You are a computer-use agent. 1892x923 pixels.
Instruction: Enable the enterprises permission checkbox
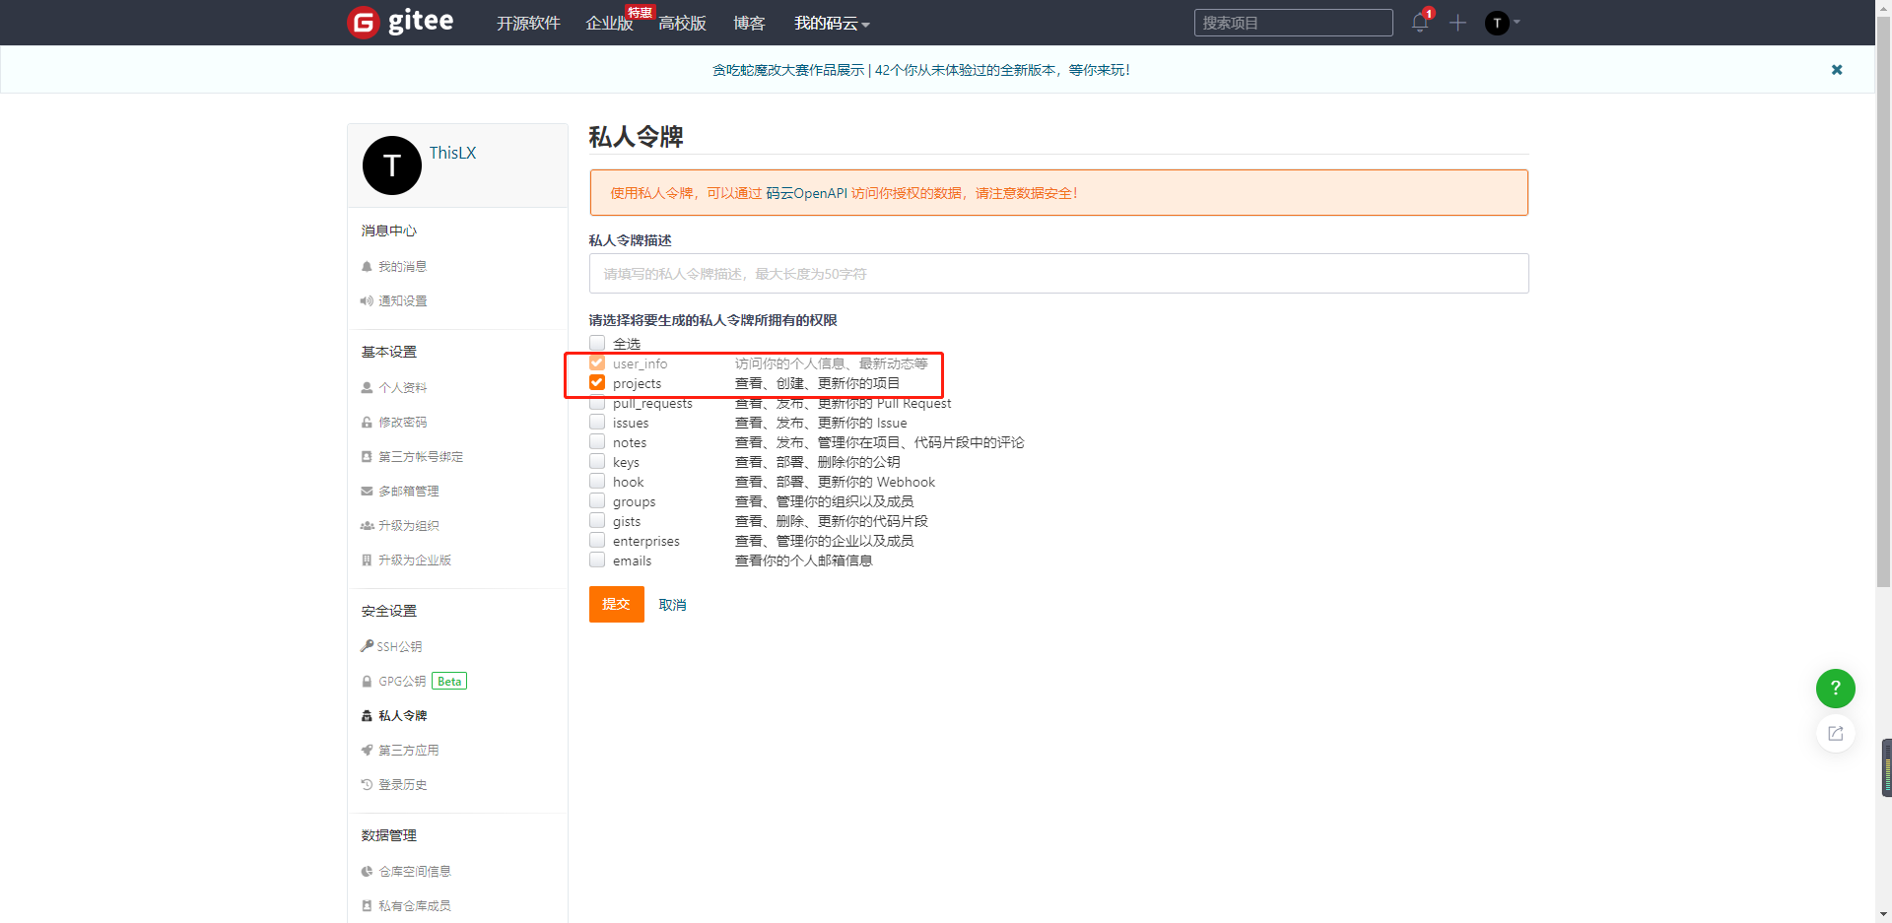(597, 540)
